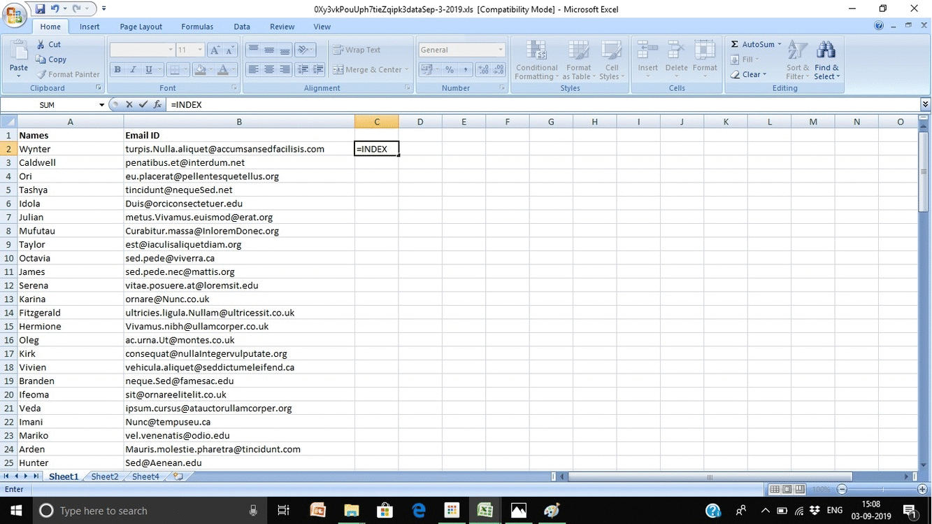Click the Windows Start button
Image resolution: width=932 pixels, height=524 pixels.
pyautogui.click(x=15, y=510)
